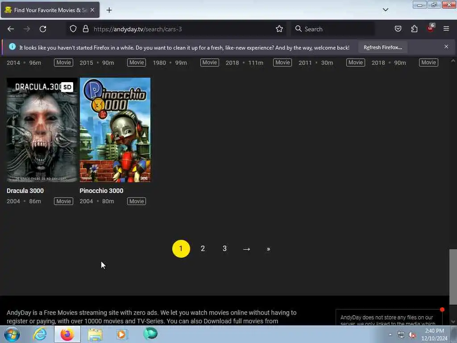Launch Internet Explorer from the taskbar
This screenshot has height=343, width=457.
pos(40,334)
